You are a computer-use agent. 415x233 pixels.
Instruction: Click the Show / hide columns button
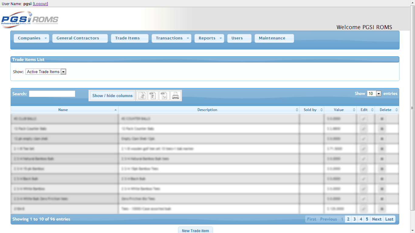[112, 96]
